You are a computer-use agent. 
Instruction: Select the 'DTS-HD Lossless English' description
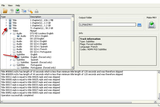42,34
